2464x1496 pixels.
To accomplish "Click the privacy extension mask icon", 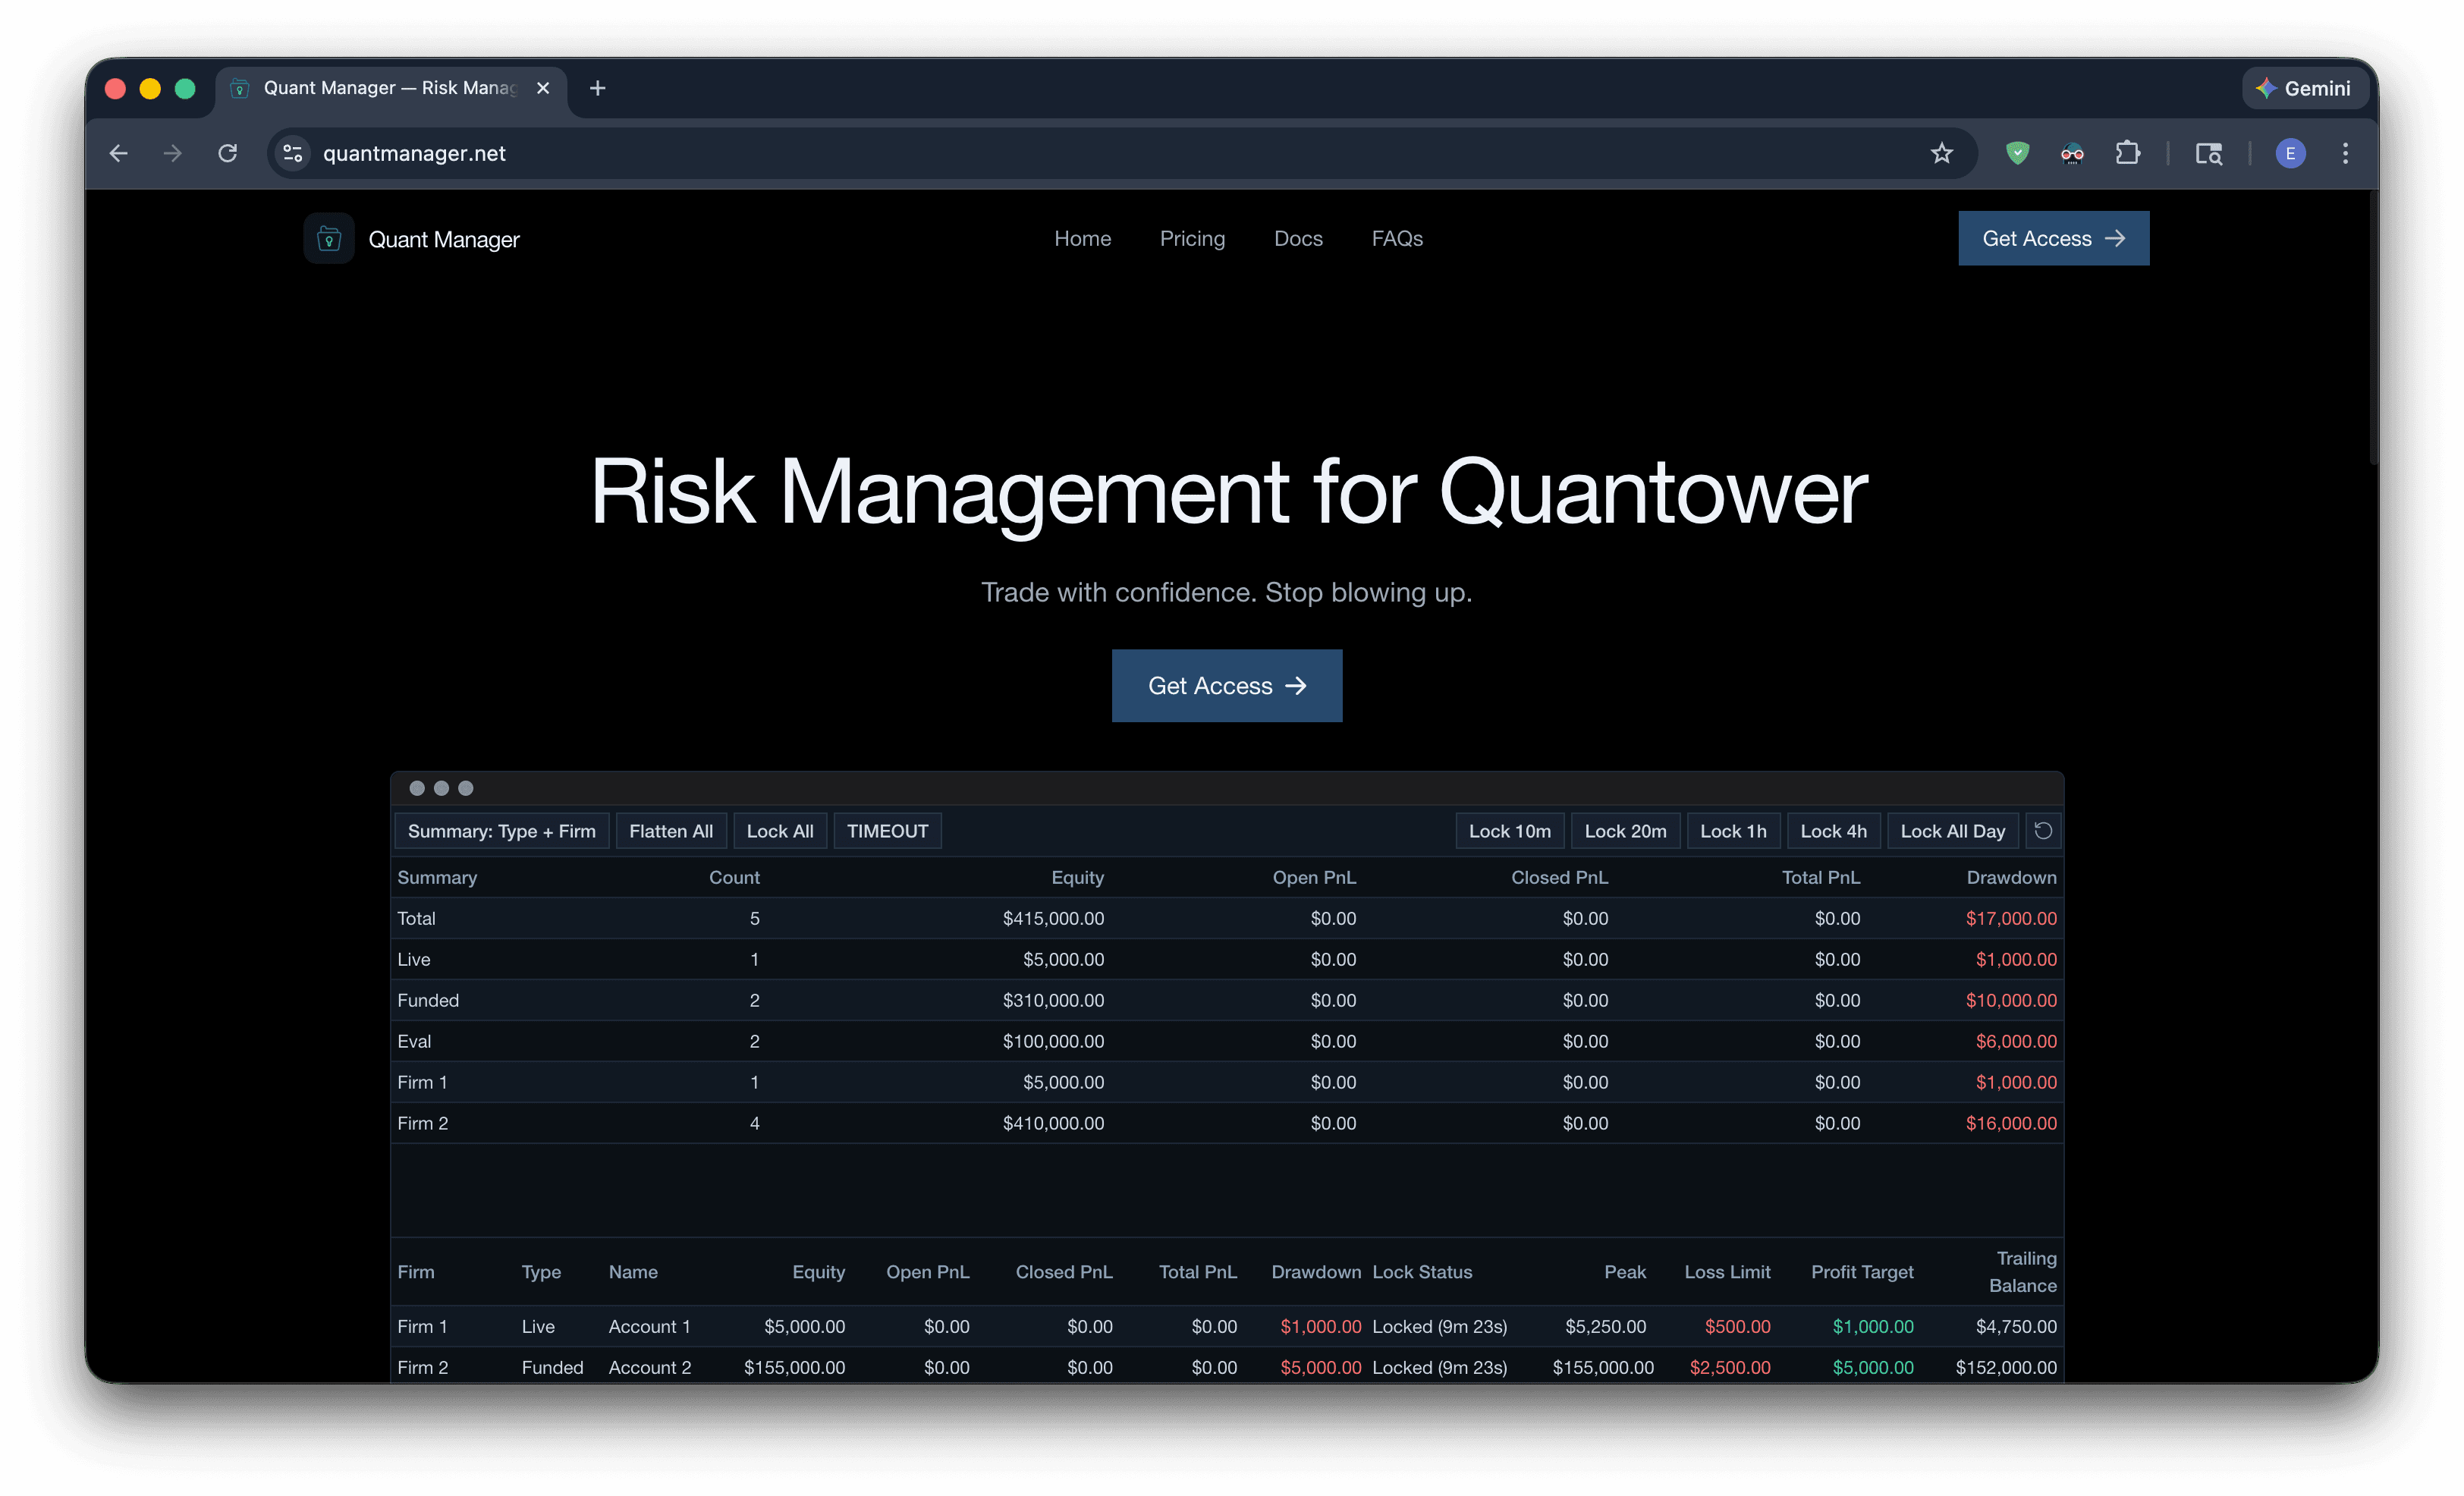I will (2072, 153).
